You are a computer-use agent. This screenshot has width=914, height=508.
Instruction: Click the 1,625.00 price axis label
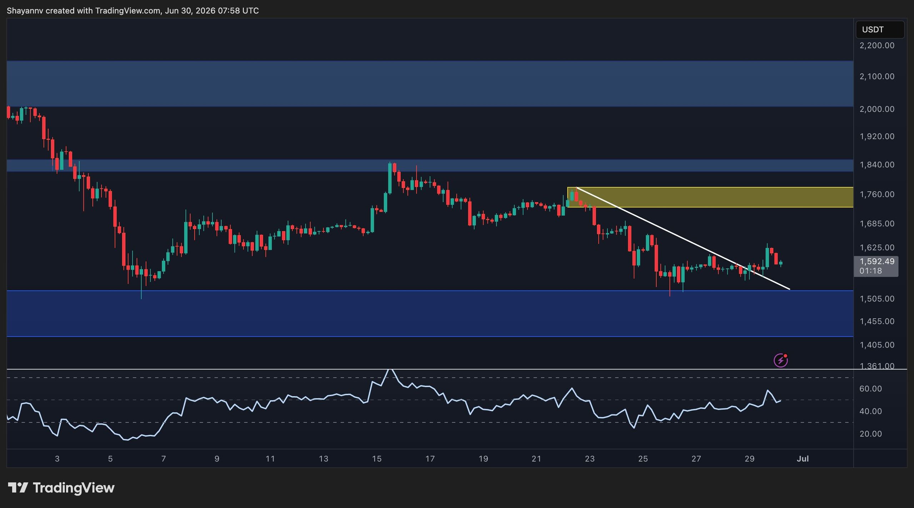[x=877, y=247]
